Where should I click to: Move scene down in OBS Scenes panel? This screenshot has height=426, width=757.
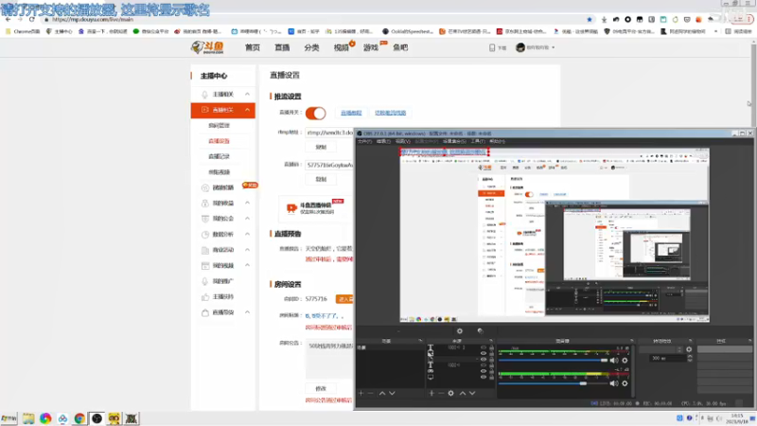tap(392, 393)
